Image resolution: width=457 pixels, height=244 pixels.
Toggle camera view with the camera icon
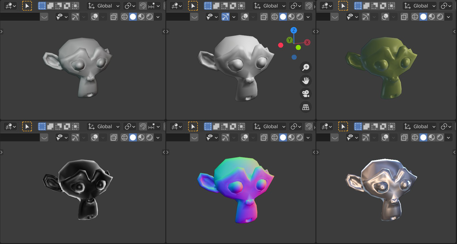pyautogui.click(x=306, y=94)
